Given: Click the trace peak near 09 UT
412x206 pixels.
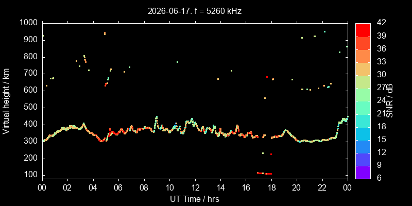Looking at the screenshot, I should pyautogui.click(x=157, y=117).
